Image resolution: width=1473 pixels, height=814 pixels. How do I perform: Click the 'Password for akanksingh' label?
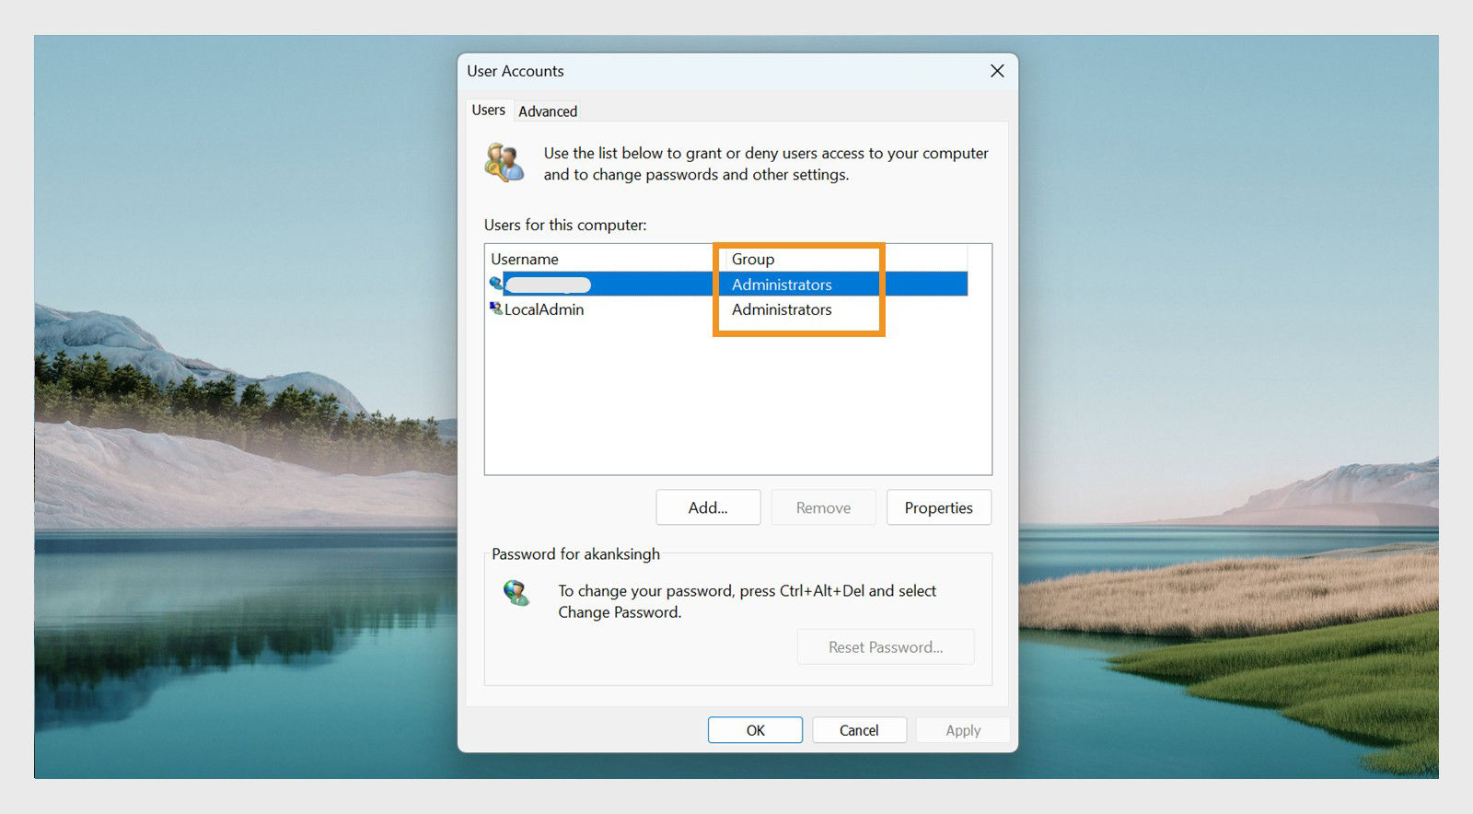pos(575,553)
